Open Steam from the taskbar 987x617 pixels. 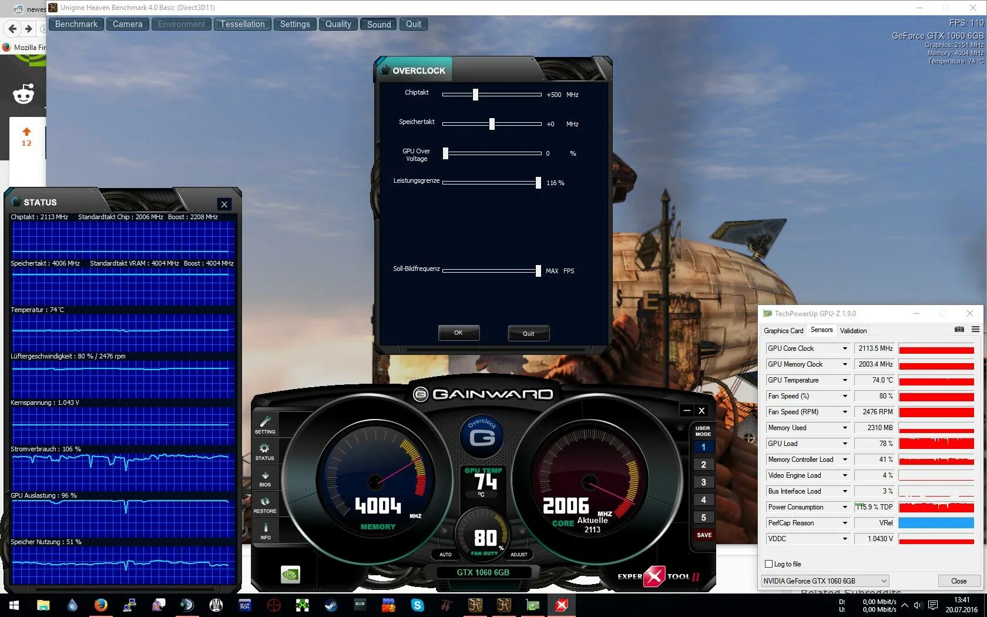point(331,605)
